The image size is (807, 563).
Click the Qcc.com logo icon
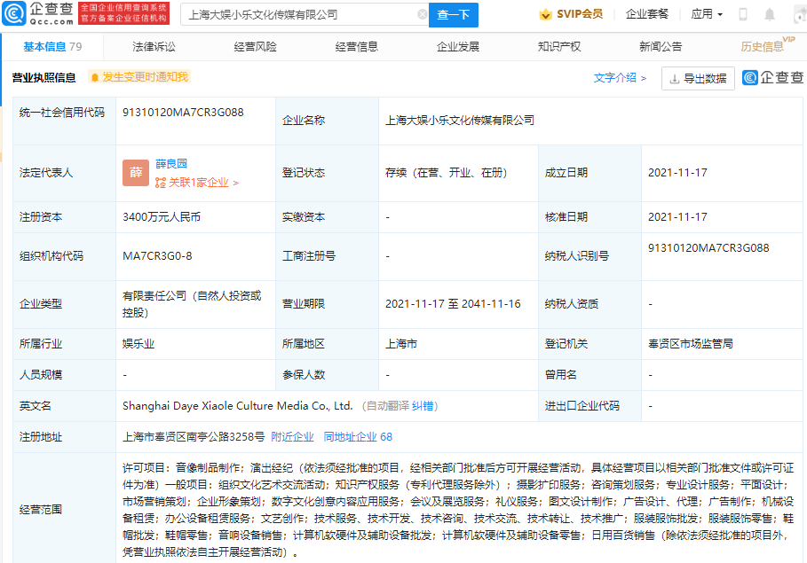point(13,14)
